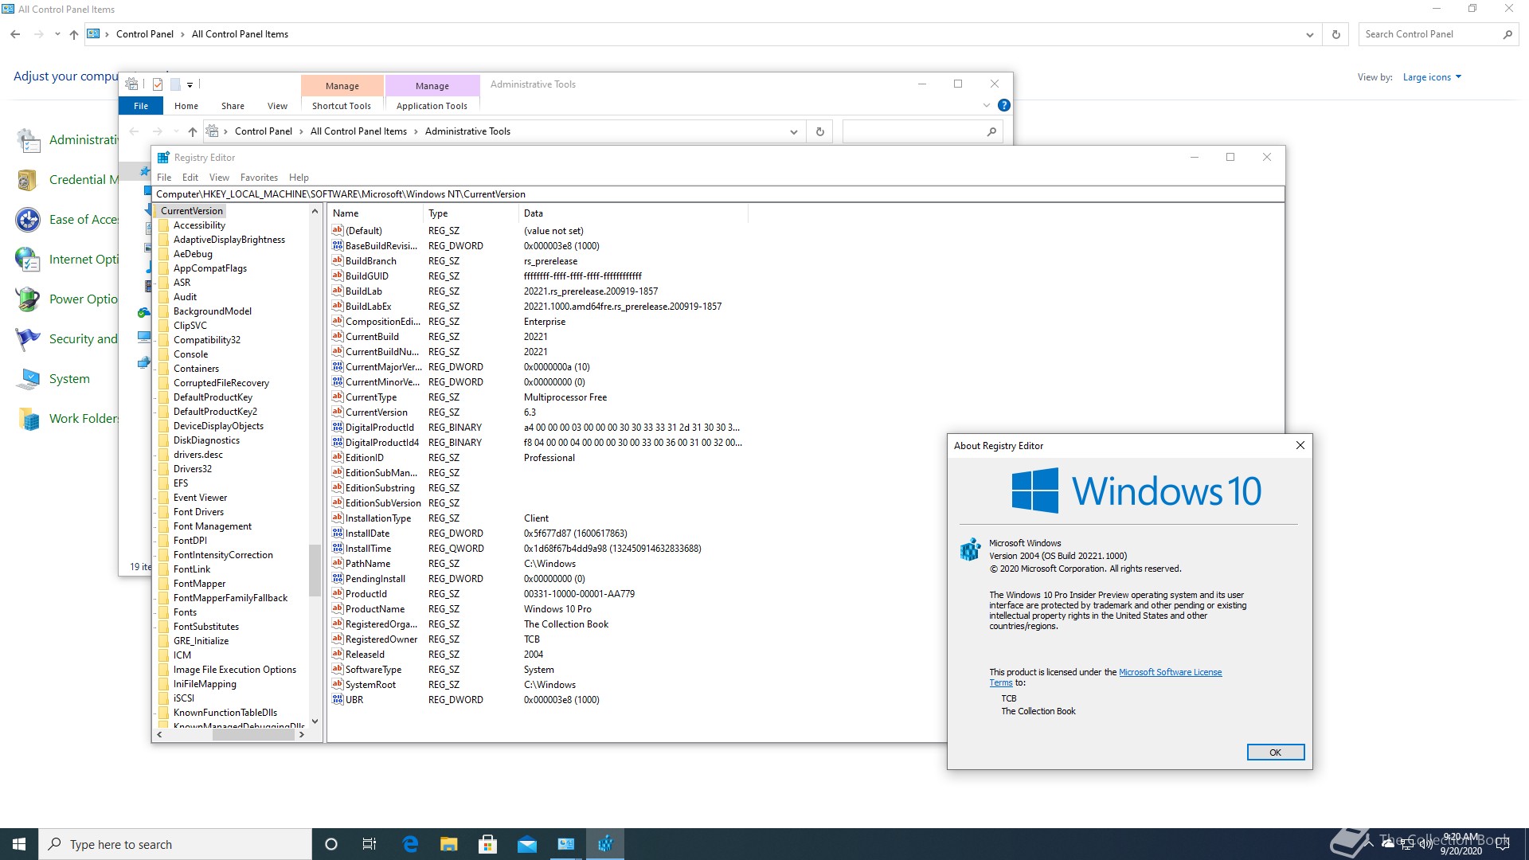Click the Internet Options icon
Image resolution: width=1529 pixels, height=860 pixels.
coord(29,260)
